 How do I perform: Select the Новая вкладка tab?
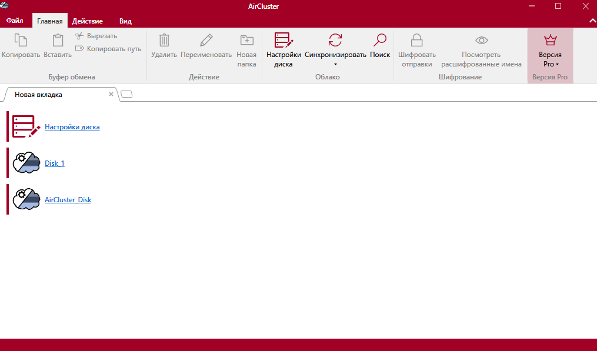(61, 95)
